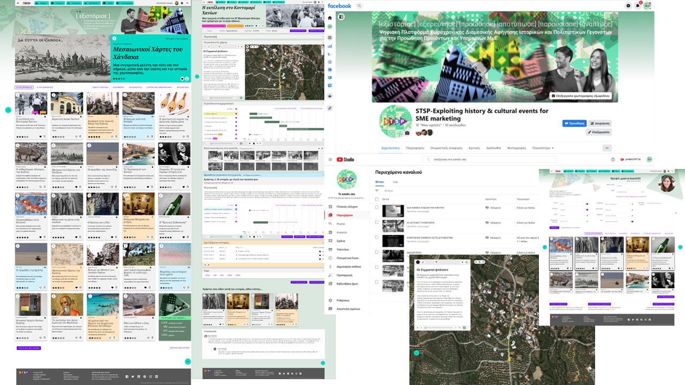Click the YouTube Studio account avatar
This screenshot has height=385, width=685.
[649, 159]
